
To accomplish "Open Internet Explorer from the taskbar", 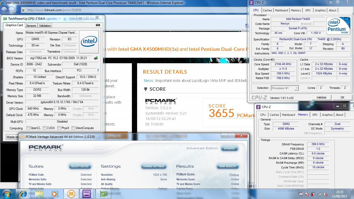I will (x=23, y=194).
